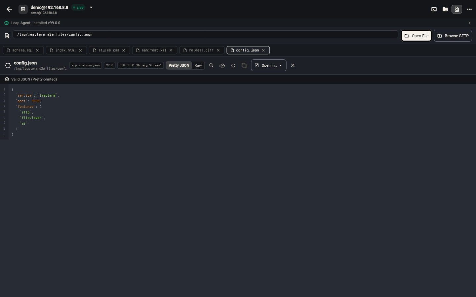476x297 pixels.
Task: Click the cloud sync status icon
Action: pos(222,65)
